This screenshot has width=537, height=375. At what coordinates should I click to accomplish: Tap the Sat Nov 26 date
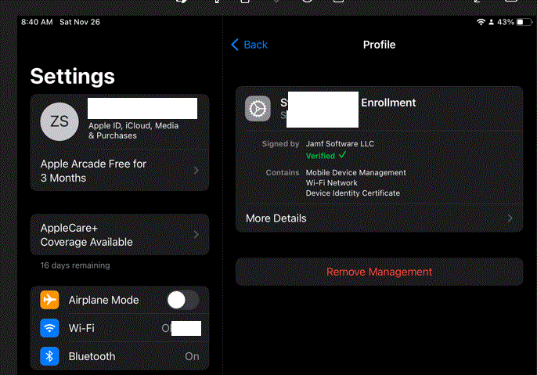[x=80, y=22]
